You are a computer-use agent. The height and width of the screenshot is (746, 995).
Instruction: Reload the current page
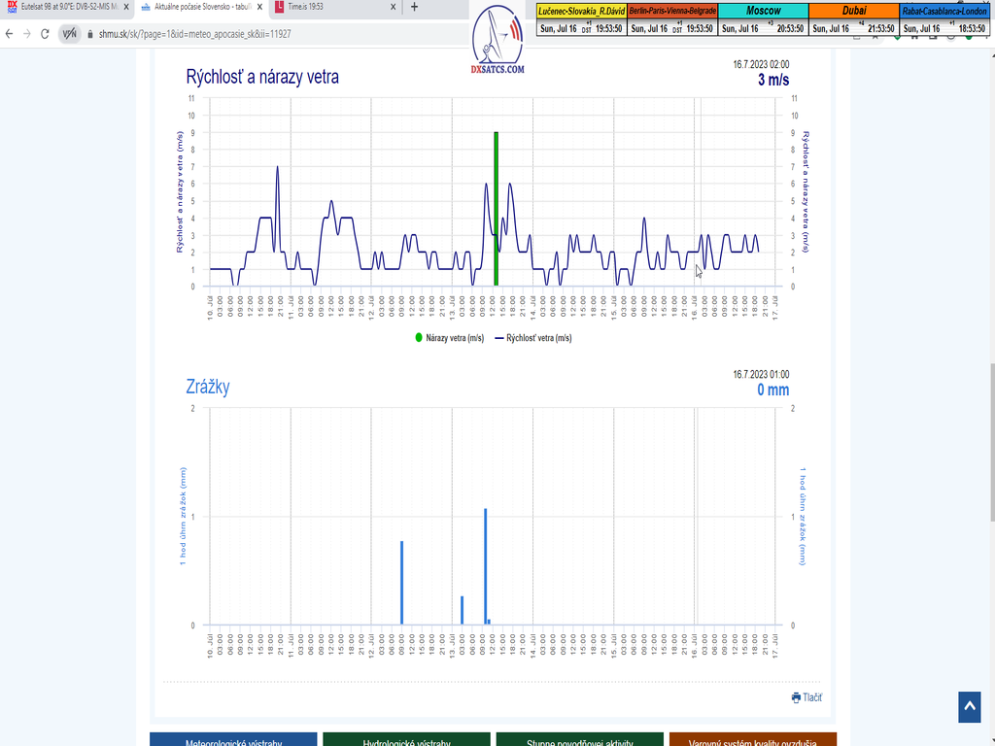(x=45, y=33)
